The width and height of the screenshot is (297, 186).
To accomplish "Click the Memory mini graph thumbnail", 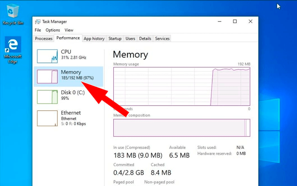I will pyautogui.click(x=48, y=77).
